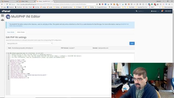Open the cPanel apps grid icon
The image size is (174, 98).
[x=2, y=16]
